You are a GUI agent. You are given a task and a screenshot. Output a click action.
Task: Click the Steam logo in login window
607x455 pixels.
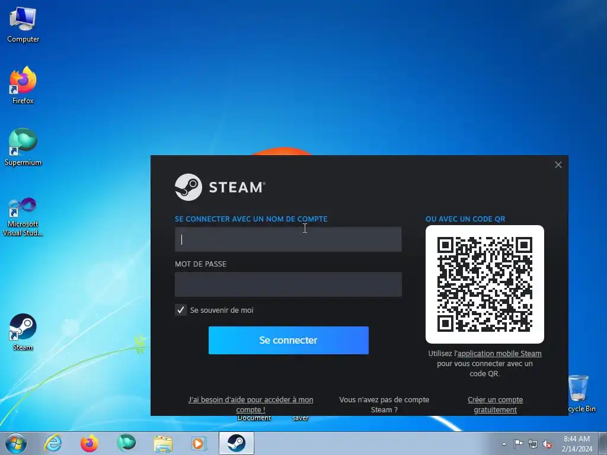pyautogui.click(x=220, y=187)
